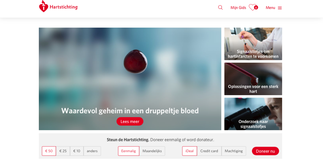Open search via magnifier icon
Screen dimensions: 323x167
coord(220,8)
